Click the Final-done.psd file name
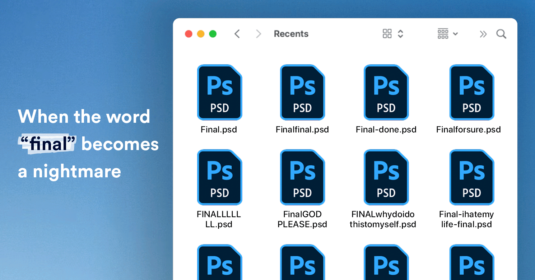Viewport: 535px width, 280px height. tap(386, 130)
